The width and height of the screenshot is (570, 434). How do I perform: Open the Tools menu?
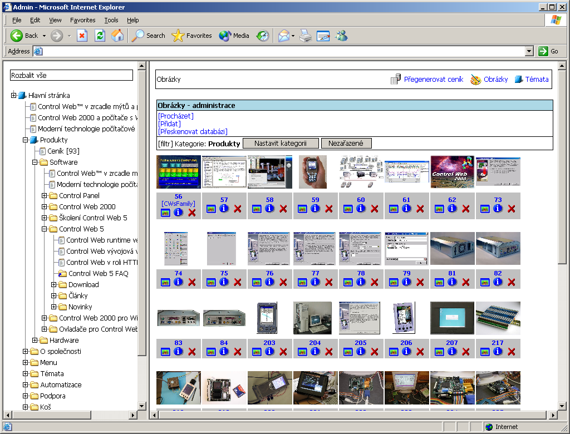point(111,20)
